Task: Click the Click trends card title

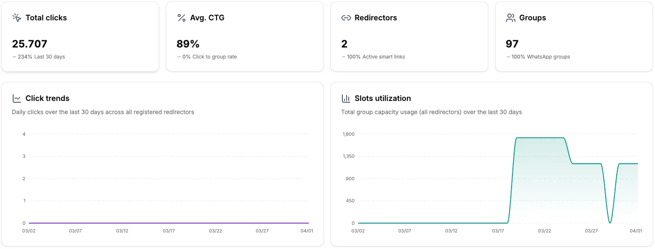Action: coord(47,98)
